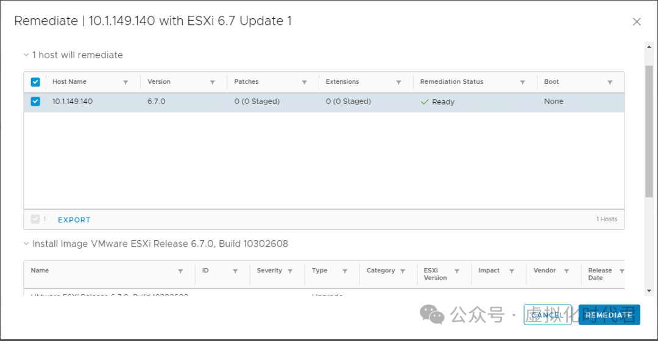Image resolution: width=658 pixels, height=341 pixels.
Task: Close the Remediate dialog
Action: [x=637, y=22]
